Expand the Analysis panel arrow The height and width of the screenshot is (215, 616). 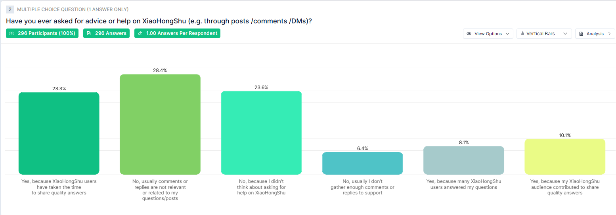[609, 34]
